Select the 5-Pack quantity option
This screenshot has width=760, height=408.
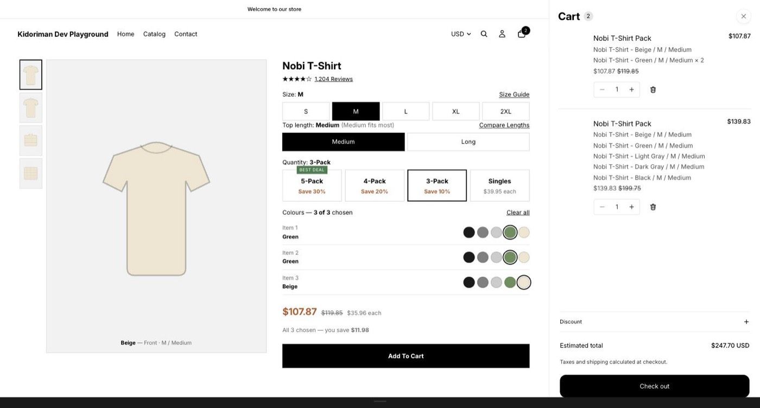(312, 186)
